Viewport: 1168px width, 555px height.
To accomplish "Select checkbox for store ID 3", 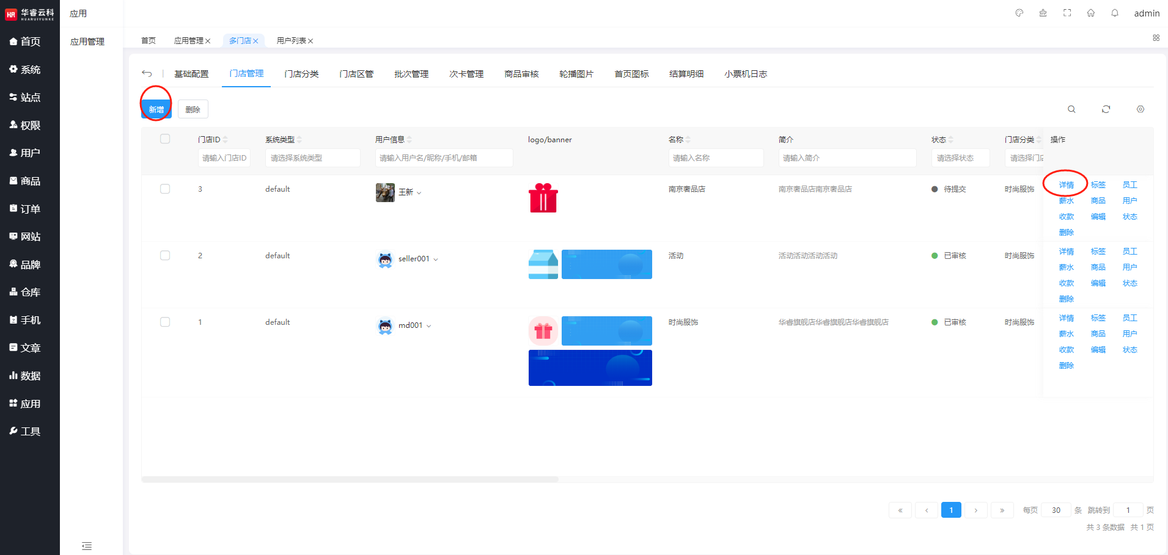I will click(165, 189).
